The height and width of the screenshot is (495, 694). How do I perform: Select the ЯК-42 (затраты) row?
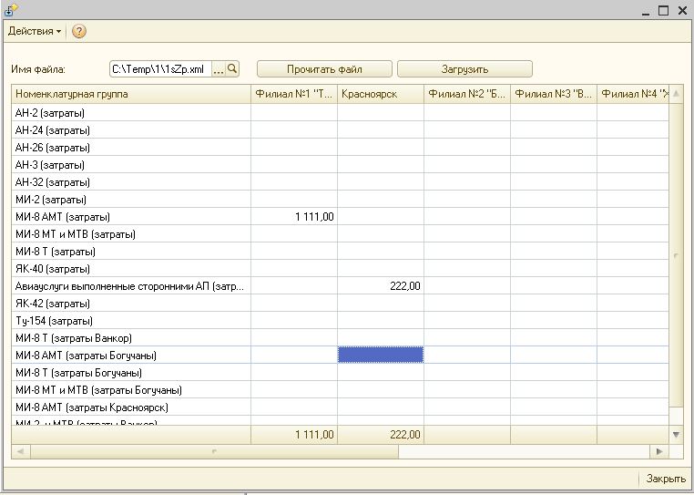[340, 304]
